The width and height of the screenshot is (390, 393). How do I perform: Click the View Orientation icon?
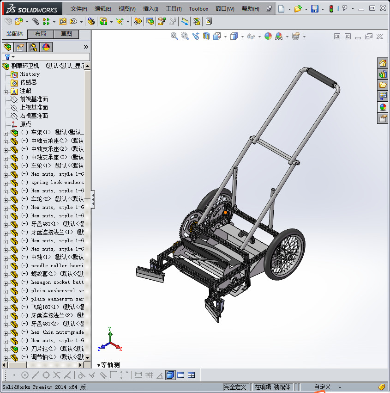tap(217, 37)
